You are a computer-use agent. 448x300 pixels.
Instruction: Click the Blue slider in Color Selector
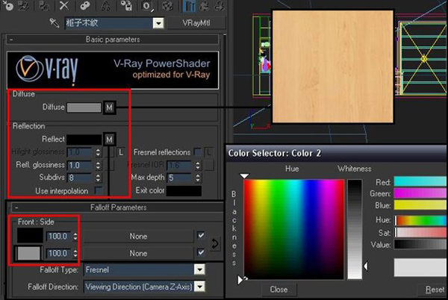420,205
